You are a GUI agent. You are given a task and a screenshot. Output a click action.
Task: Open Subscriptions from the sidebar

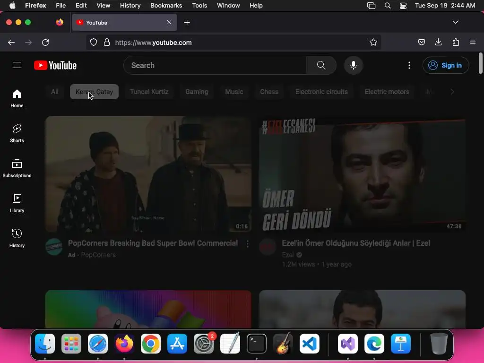pyautogui.click(x=17, y=168)
